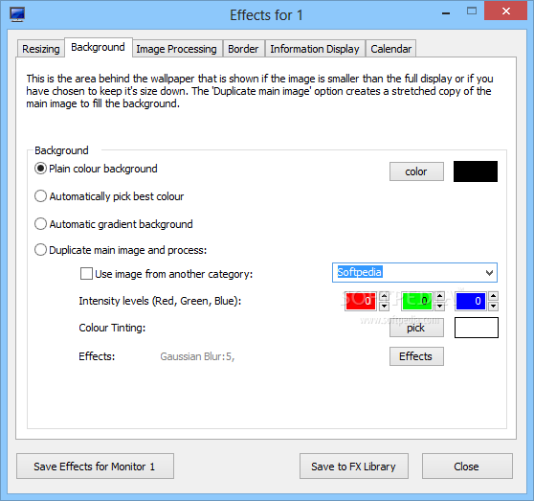Decrease the blue intensity with down arrow
Viewport: 534px width, 501px height.
coord(494,306)
